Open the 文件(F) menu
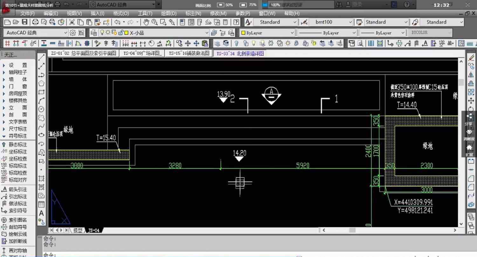 pyautogui.click(x=27, y=13)
